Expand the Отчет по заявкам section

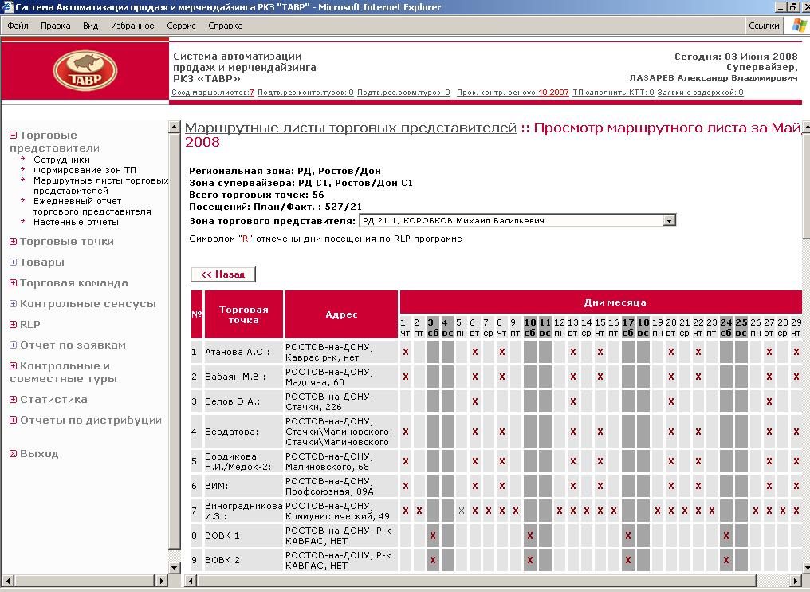[x=14, y=345]
